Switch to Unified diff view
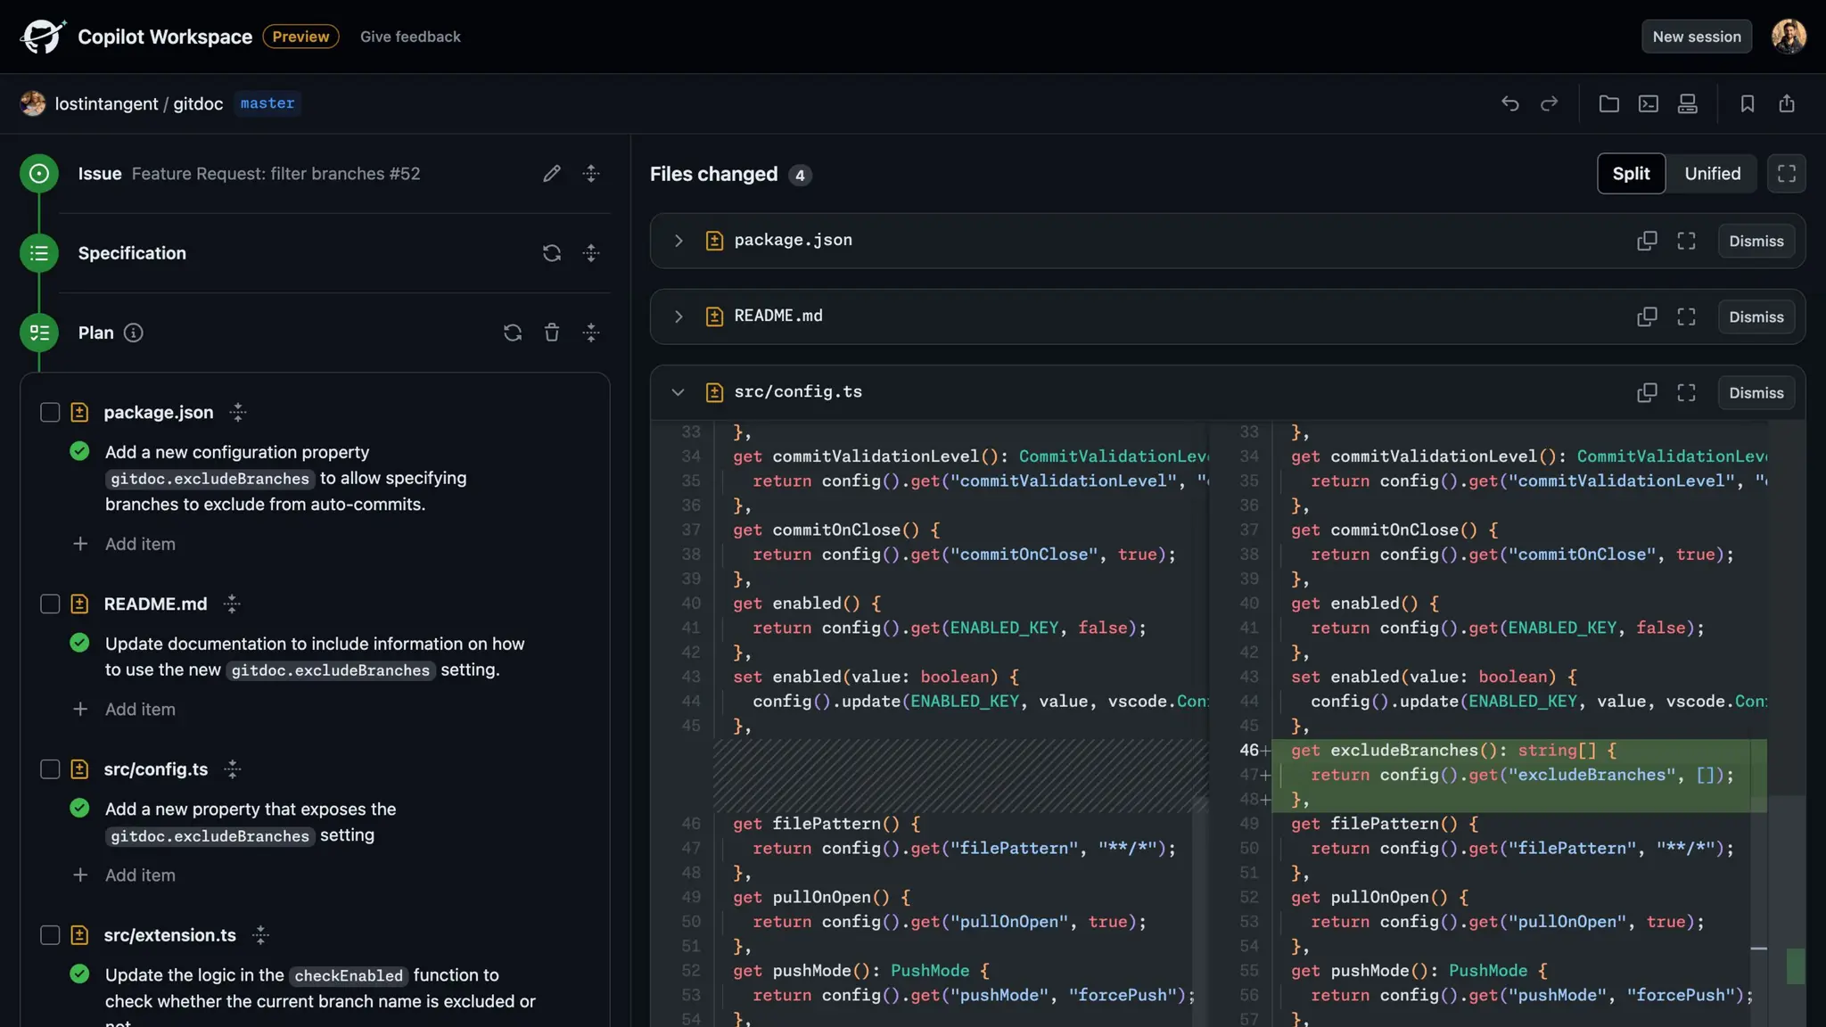This screenshot has height=1027, width=1826. click(1712, 174)
